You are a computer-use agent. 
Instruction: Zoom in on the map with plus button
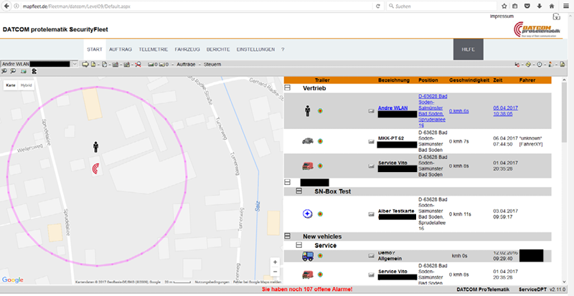tap(275, 261)
